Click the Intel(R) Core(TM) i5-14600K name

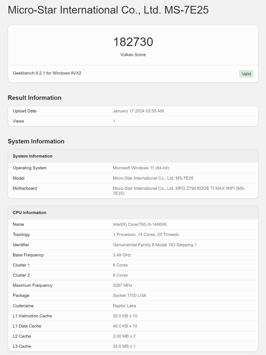140,224
